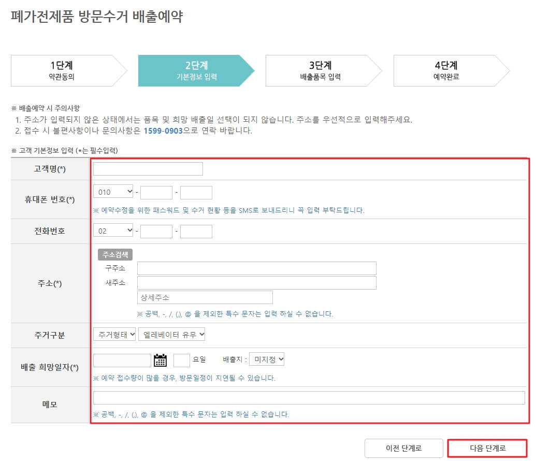536x461 pixels.
Task: Open the 010 mobile prefix dropdown
Action: point(113,191)
